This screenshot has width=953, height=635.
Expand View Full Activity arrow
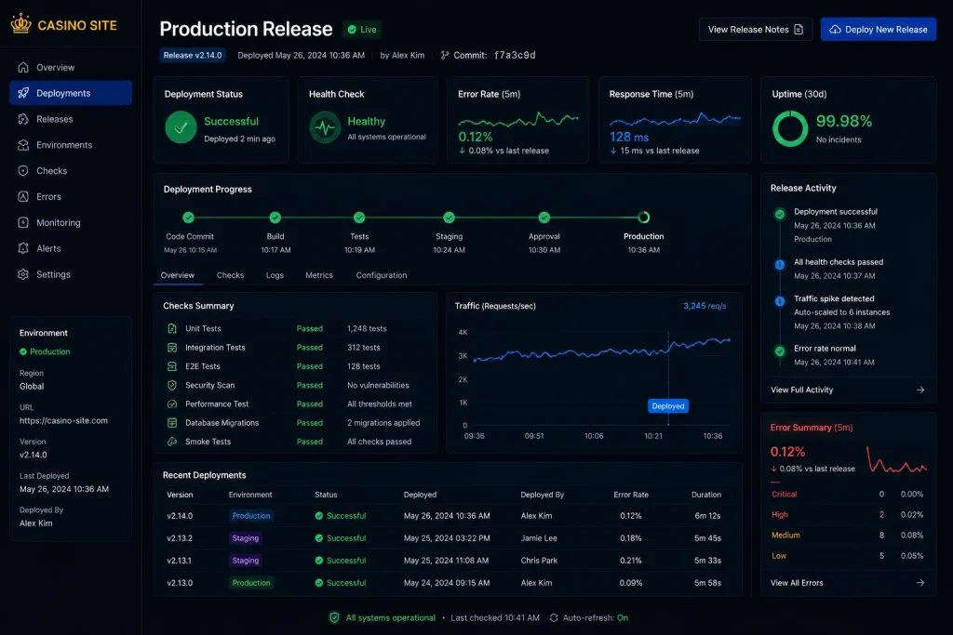tap(920, 390)
